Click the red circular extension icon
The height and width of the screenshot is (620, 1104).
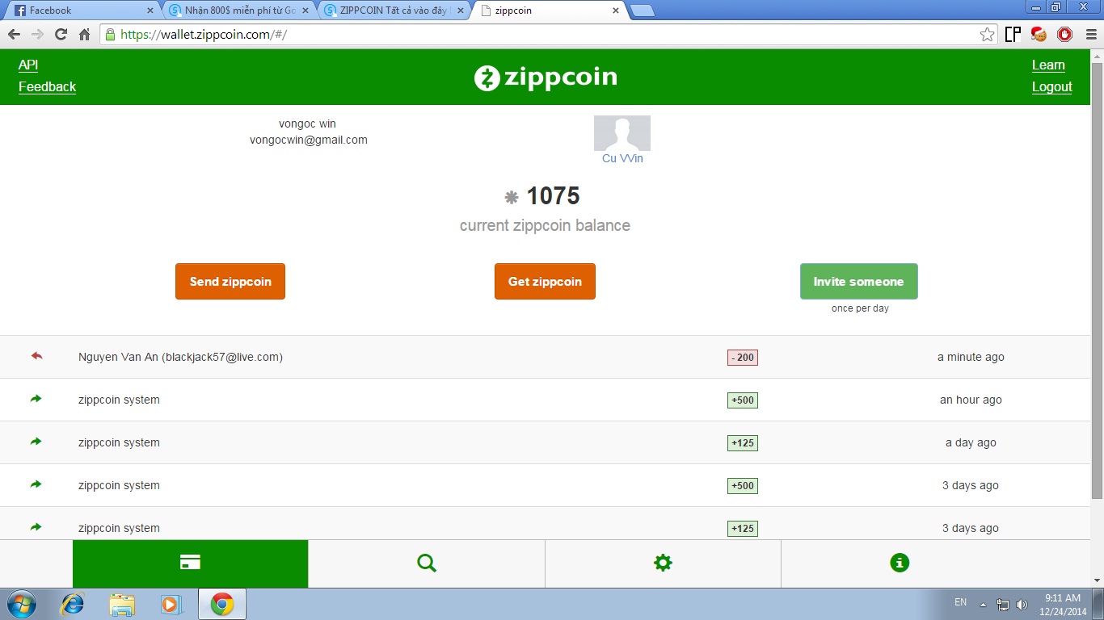1064,35
